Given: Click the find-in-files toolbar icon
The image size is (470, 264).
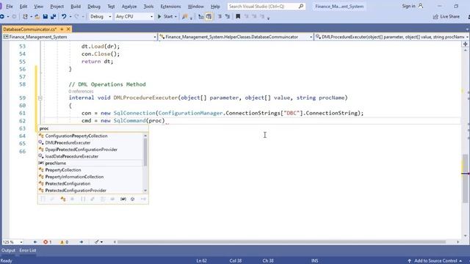Looking at the screenshot, I should click(x=184, y=17).
